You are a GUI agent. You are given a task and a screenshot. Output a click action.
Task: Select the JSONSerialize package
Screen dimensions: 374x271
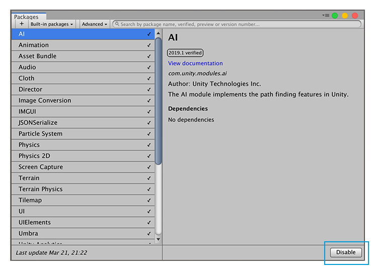pyautogui.click(x=83, y=123)
